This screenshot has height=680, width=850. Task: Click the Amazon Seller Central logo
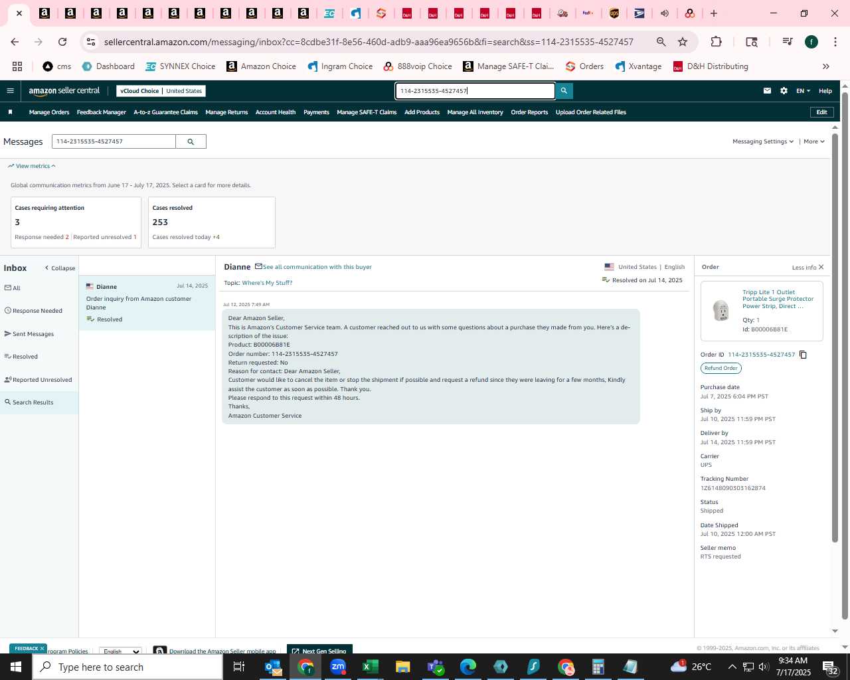(64, 91)
